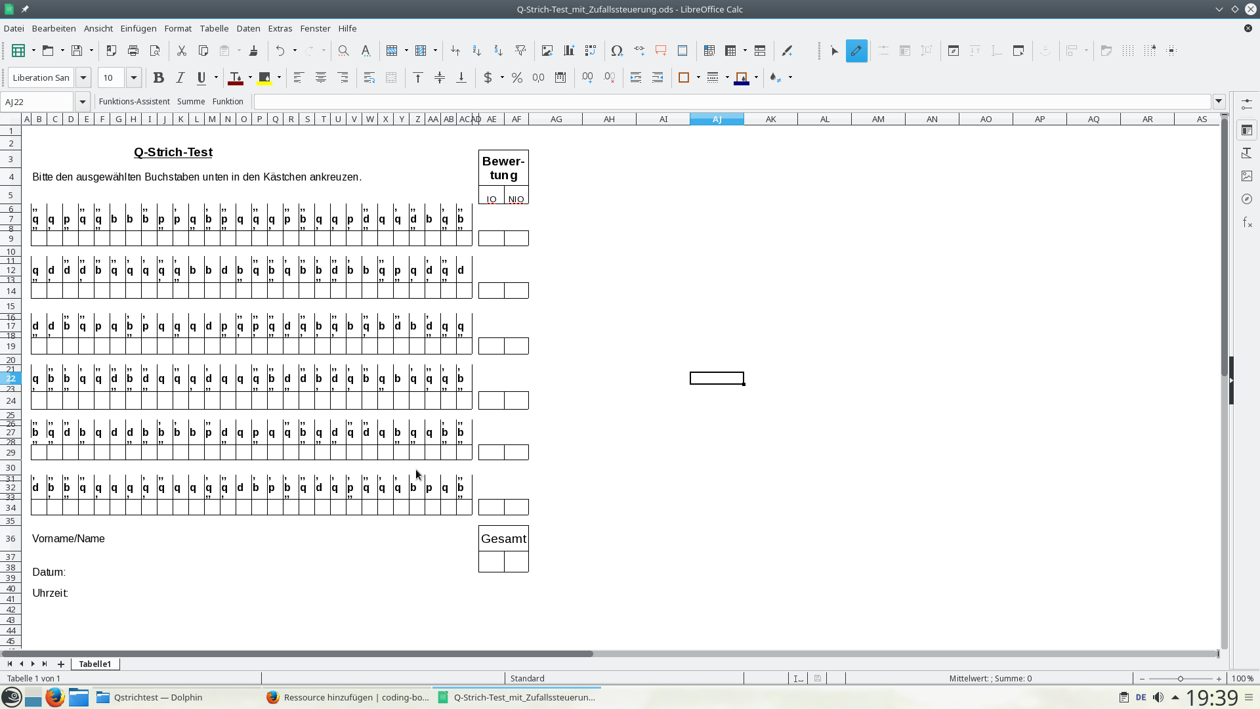Toggle align left

pos(299,77)
